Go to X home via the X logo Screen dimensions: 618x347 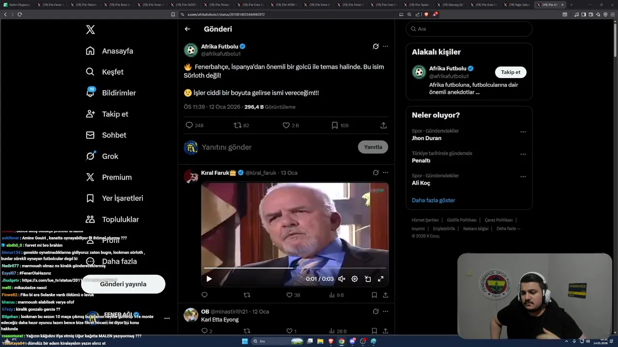click(x=90, y=29)
